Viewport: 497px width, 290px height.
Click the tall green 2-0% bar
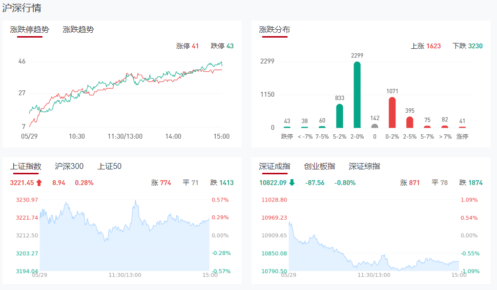coord(357,95)
